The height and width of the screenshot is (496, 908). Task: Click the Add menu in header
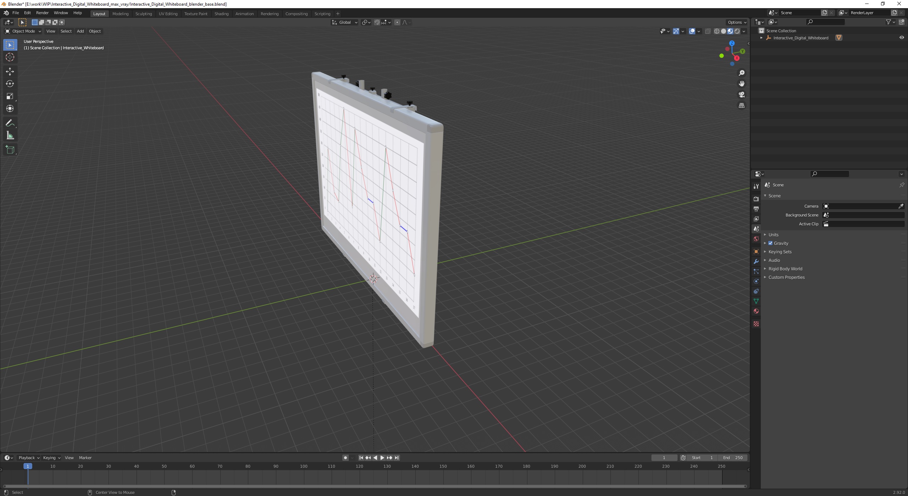pos(80,31)
